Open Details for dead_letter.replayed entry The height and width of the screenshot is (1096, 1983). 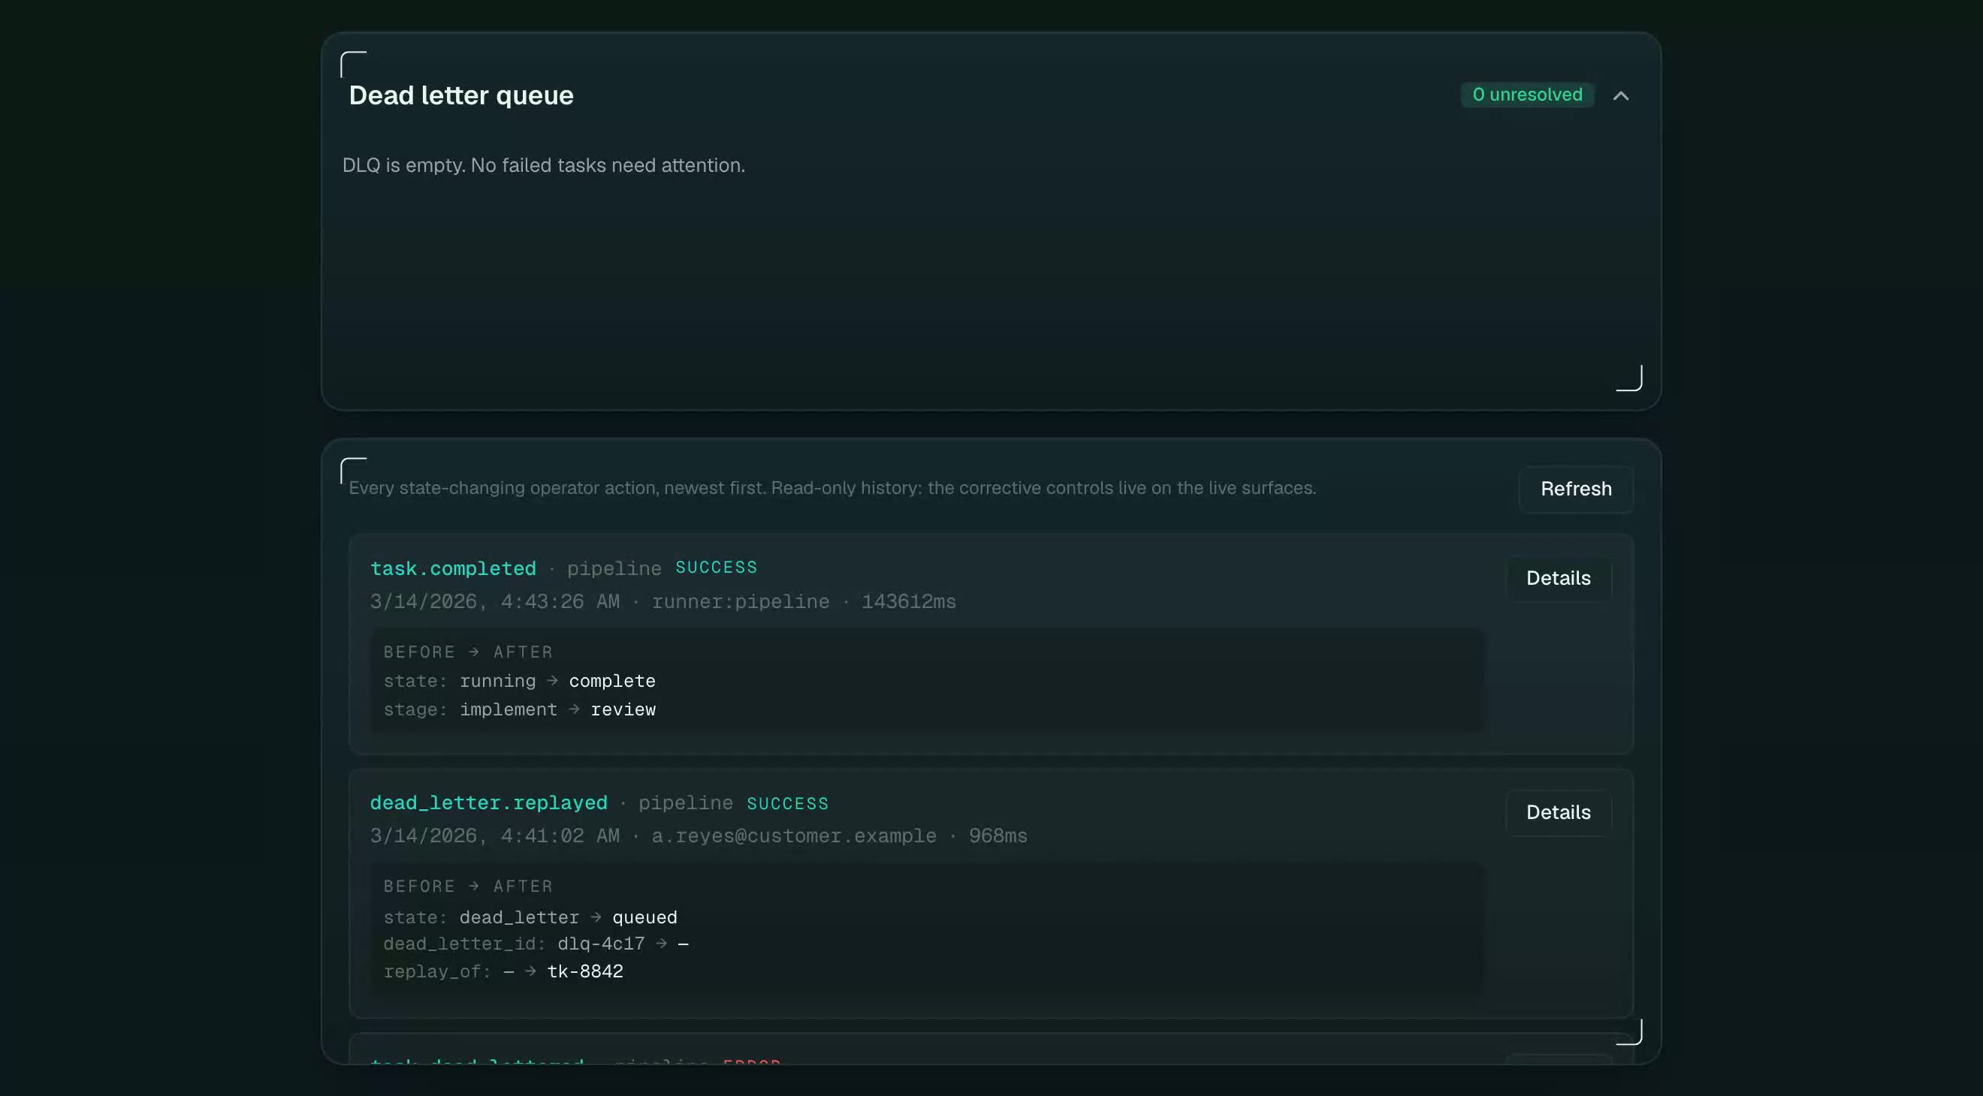(x=1558, y=812)
